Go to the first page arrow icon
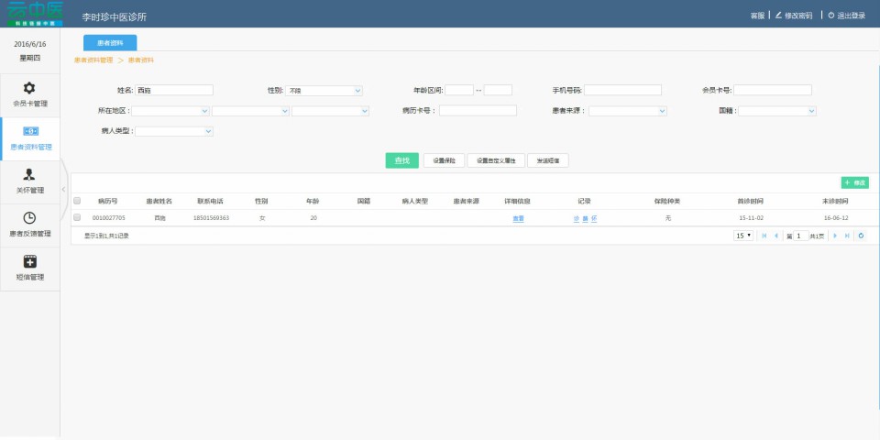880x440 pixels. coord(764,236)
